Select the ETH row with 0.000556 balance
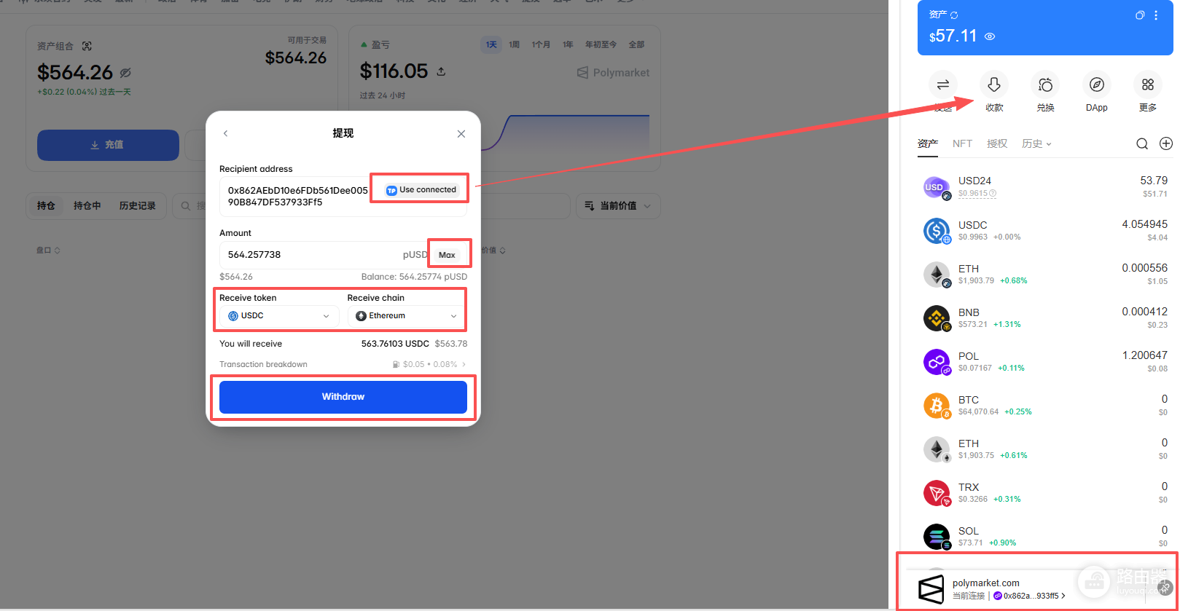The width and height of the screenshot is (1180, 611). click(1045, 275)
